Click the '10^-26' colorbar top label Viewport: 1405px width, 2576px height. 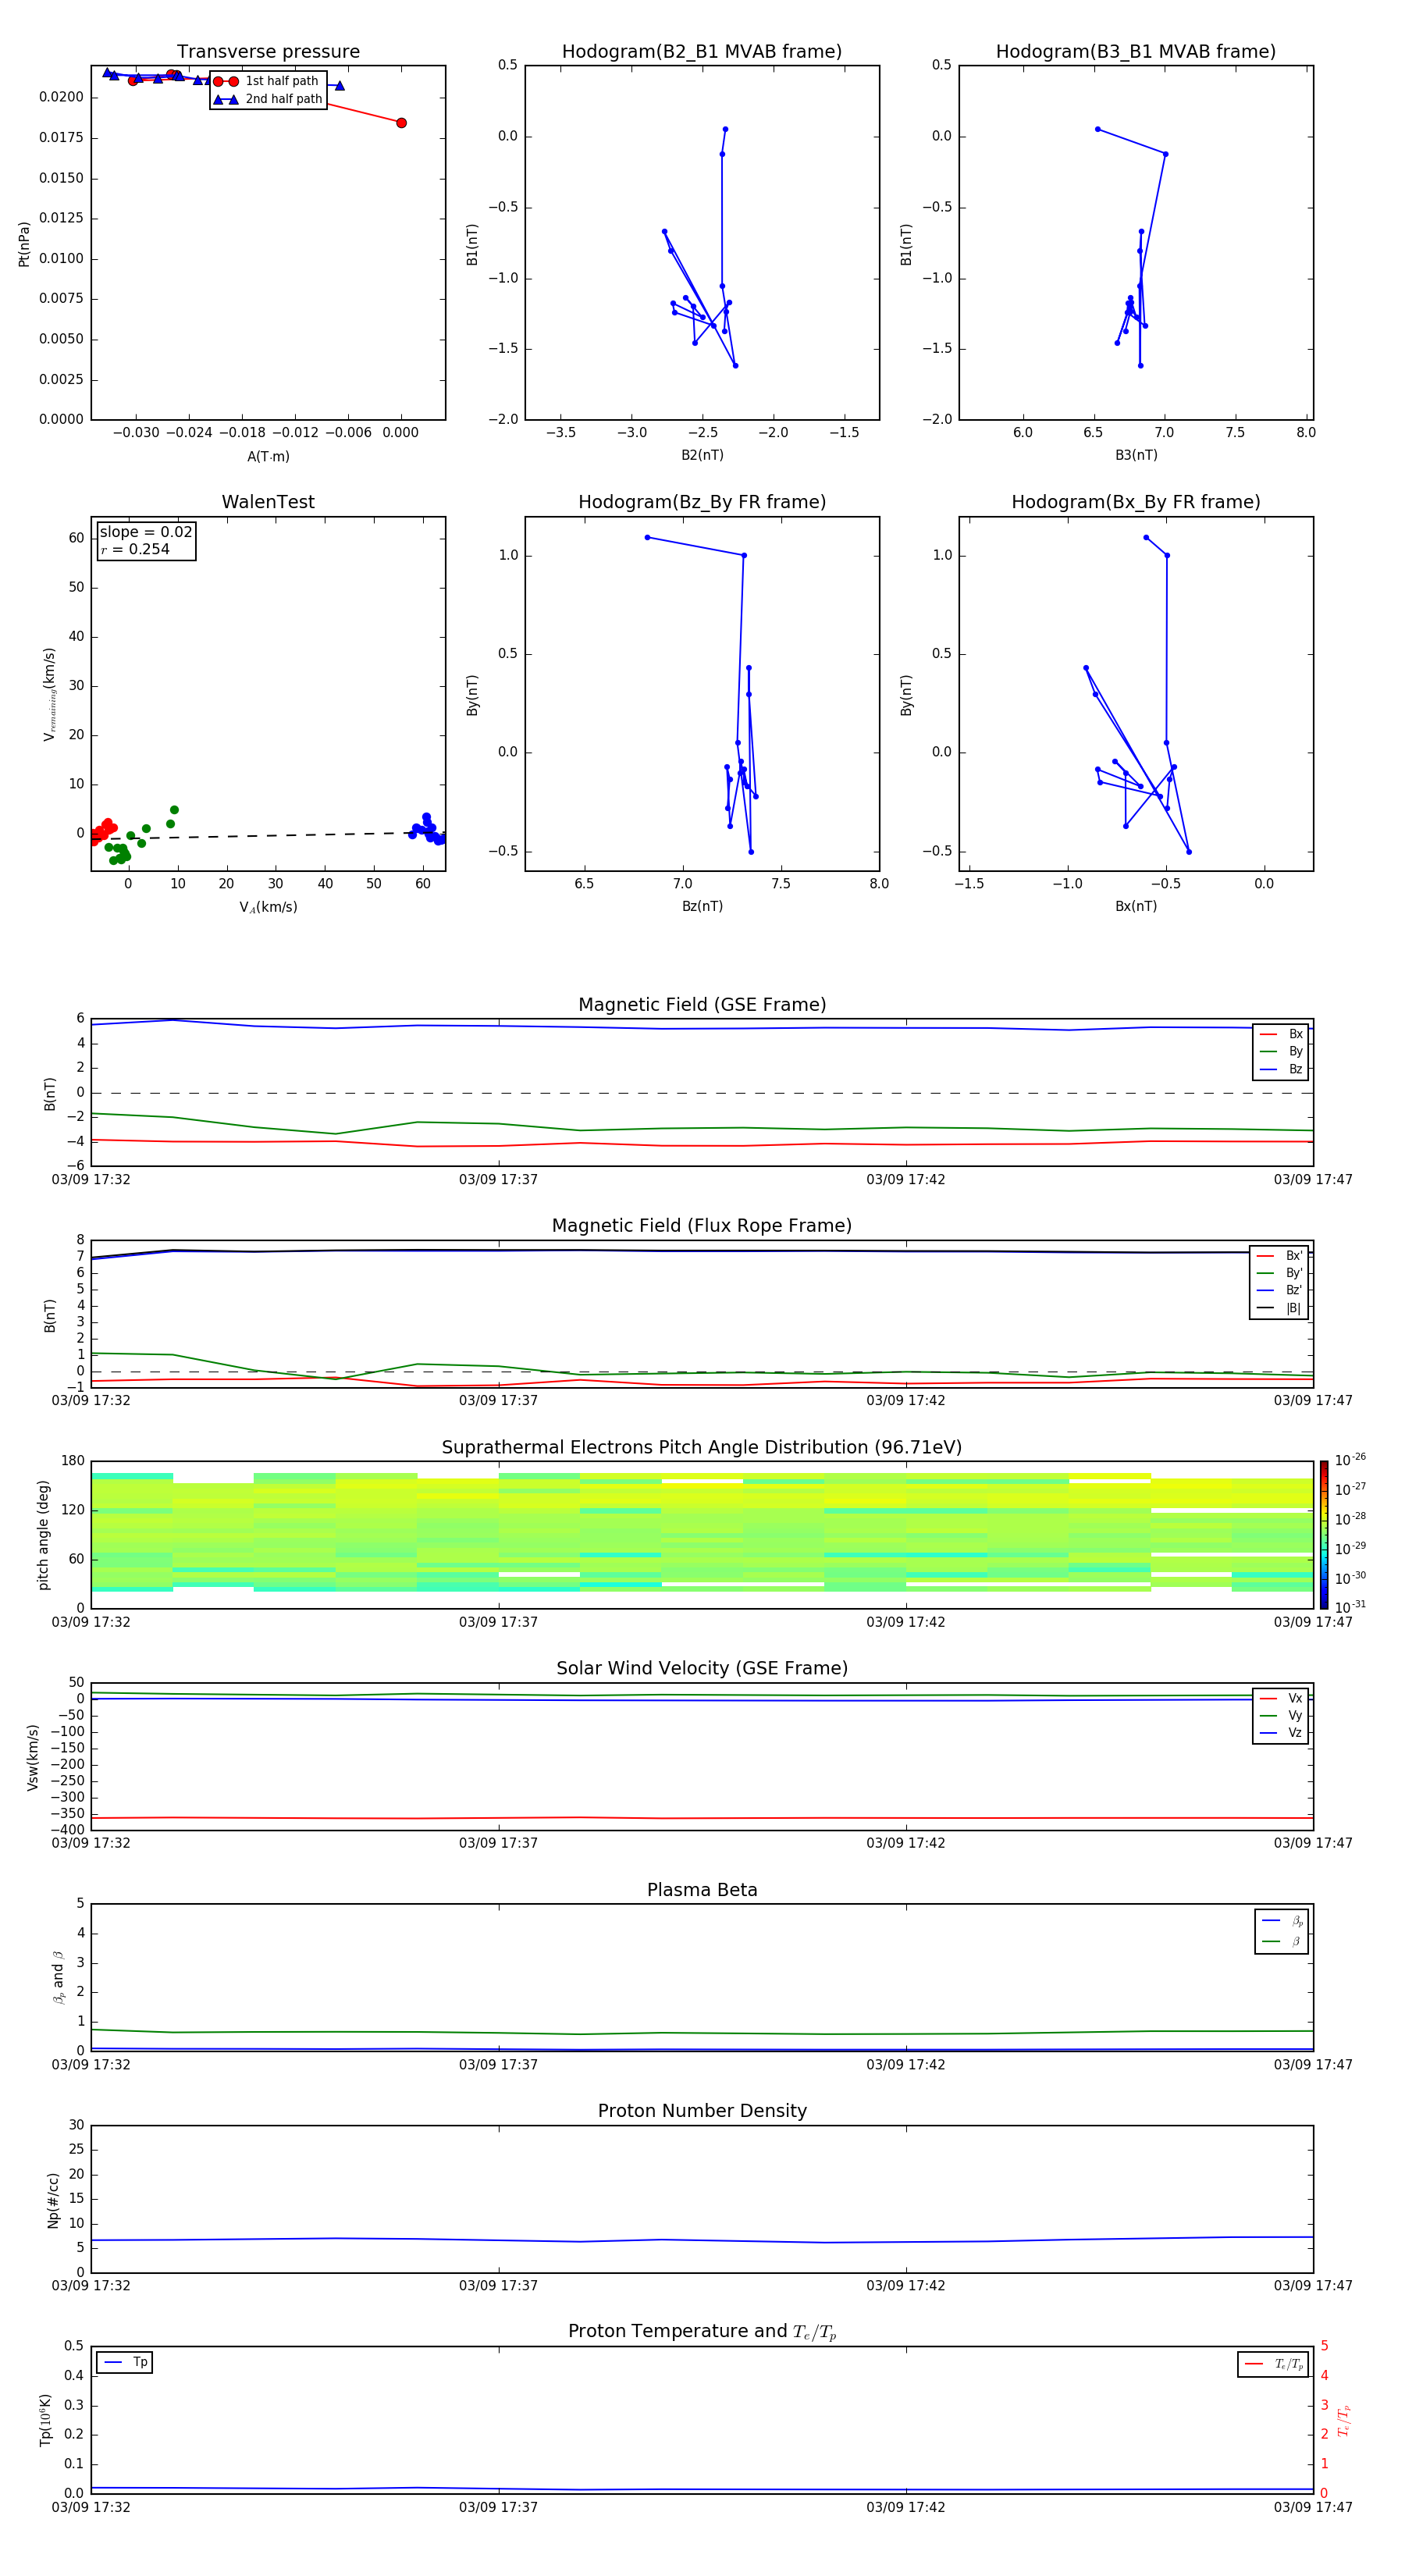tap(1350, 1460)
